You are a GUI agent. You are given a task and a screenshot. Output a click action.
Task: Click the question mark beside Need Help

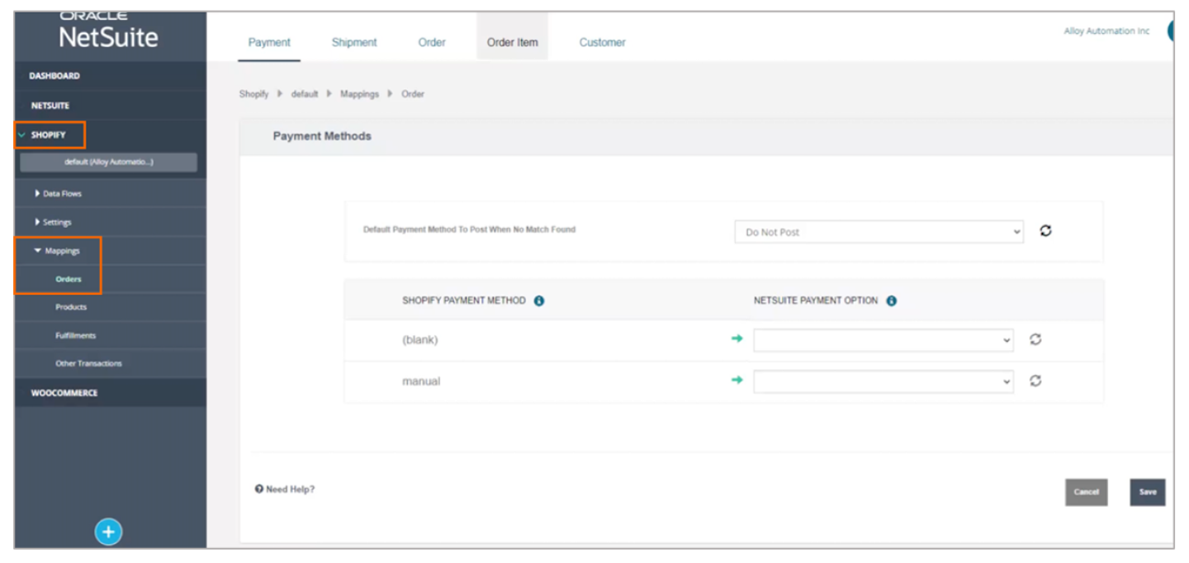click(x=258, y=489)
